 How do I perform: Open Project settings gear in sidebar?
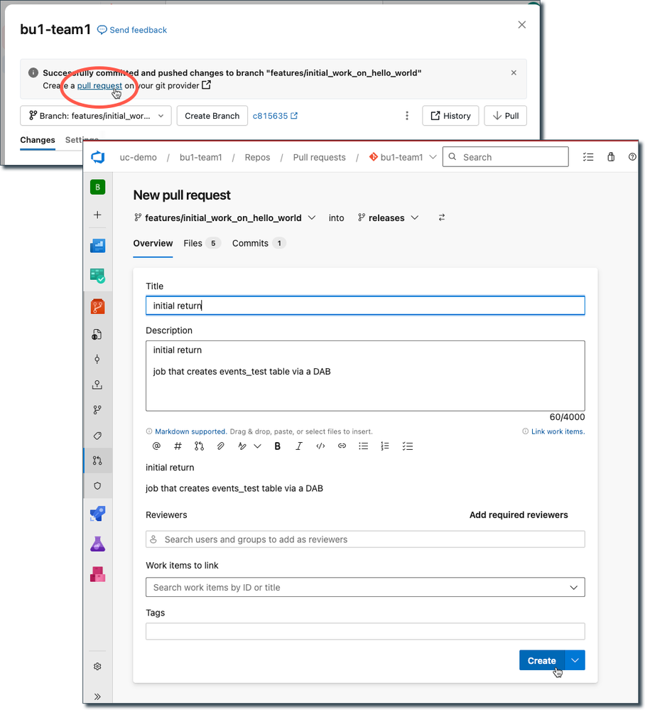[x=97, y=667]
